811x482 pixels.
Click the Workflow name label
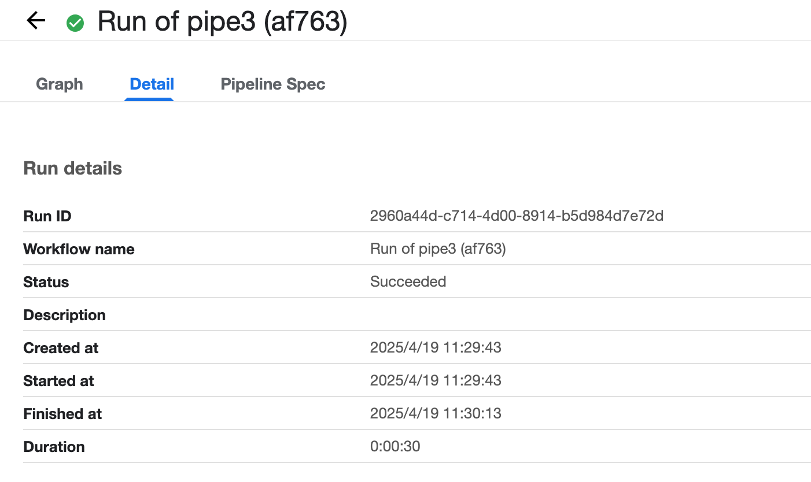(x=79, y=250)
